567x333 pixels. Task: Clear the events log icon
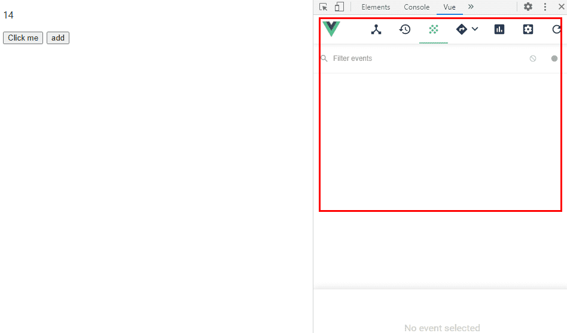pyautogui.click(x=533, y=58)
